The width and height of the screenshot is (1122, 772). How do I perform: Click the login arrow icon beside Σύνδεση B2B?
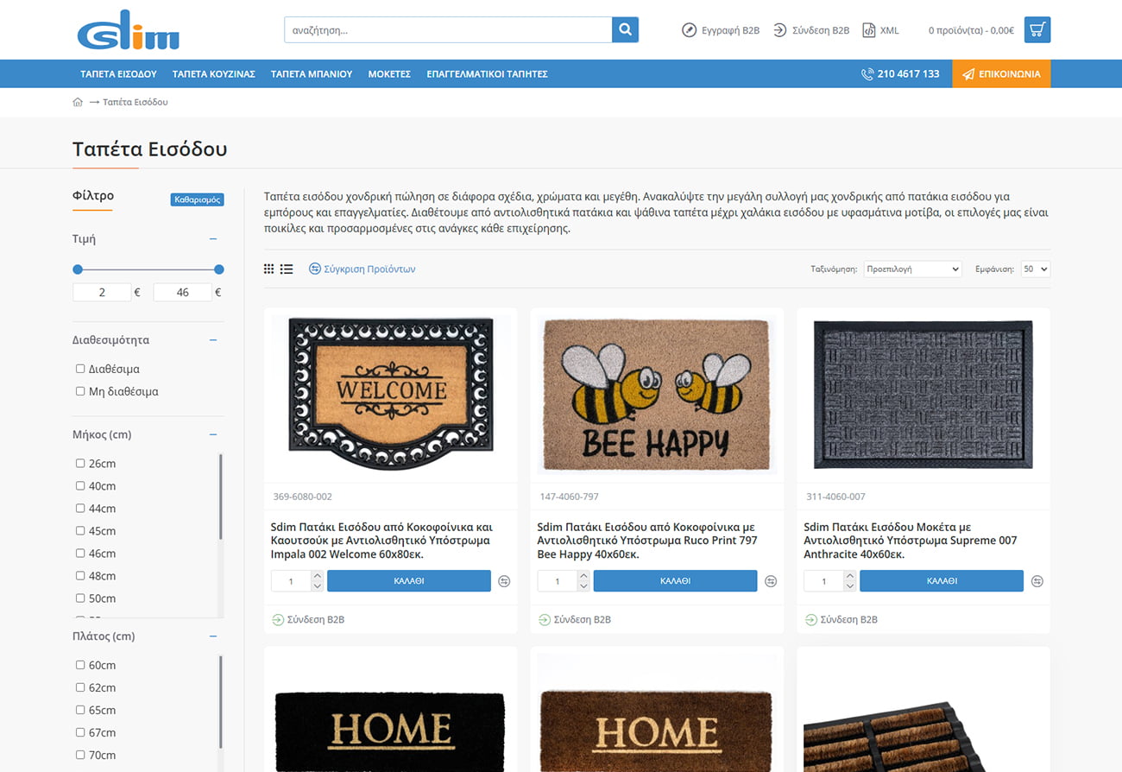click(779, 30)
